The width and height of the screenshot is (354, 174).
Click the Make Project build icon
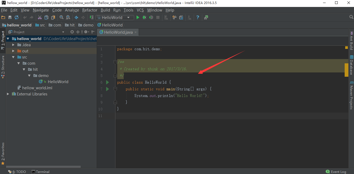(91, 17)
